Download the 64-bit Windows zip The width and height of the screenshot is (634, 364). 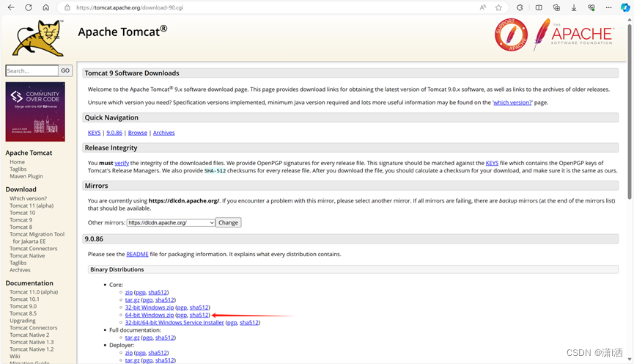(150, 315)
